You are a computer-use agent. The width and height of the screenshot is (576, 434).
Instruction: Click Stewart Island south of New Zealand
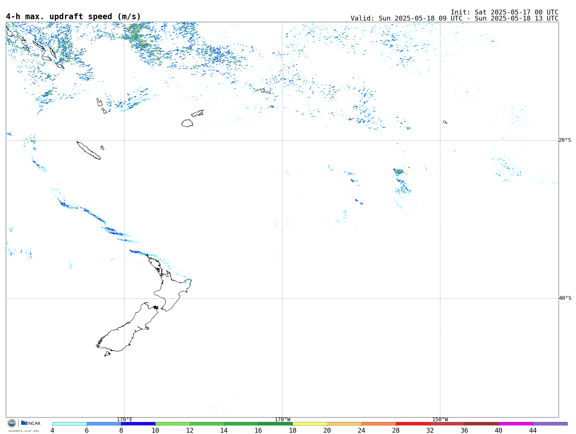(107, 354)
